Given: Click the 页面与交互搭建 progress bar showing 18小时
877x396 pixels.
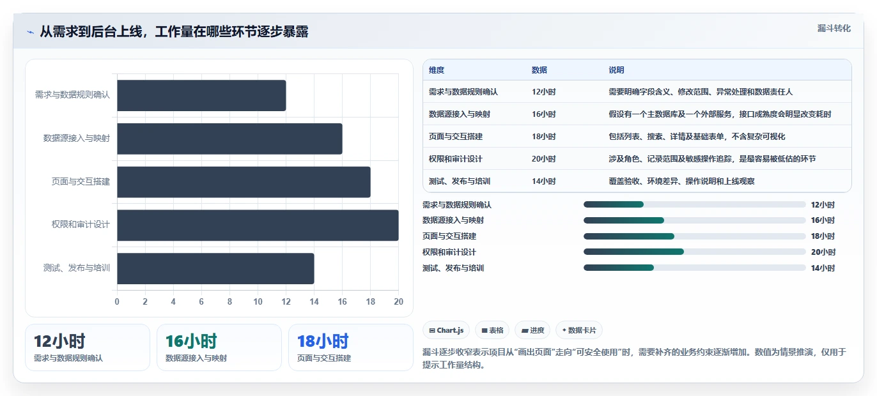Looking at the screenshot, I should click(x=694, y=236).
